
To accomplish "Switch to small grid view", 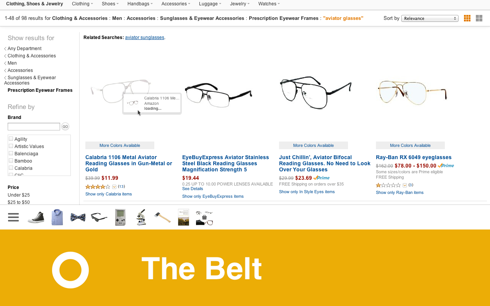I will point(467,18).
